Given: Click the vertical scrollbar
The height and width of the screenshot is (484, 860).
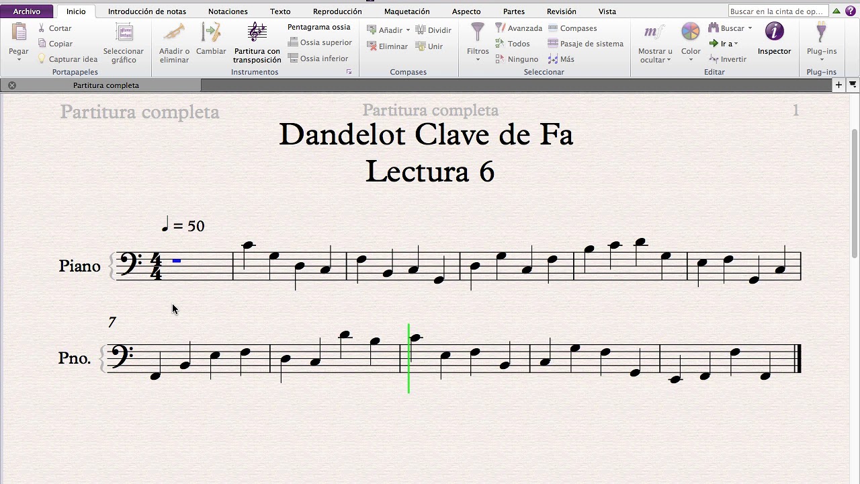Looking at the screenshot, I should 855,193.
